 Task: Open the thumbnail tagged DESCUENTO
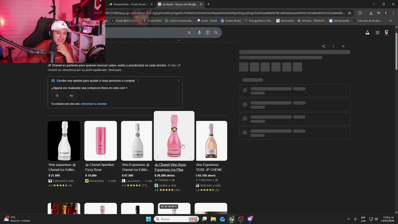point(174,208)
